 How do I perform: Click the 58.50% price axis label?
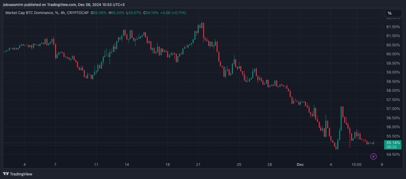(x=393, y=81)
